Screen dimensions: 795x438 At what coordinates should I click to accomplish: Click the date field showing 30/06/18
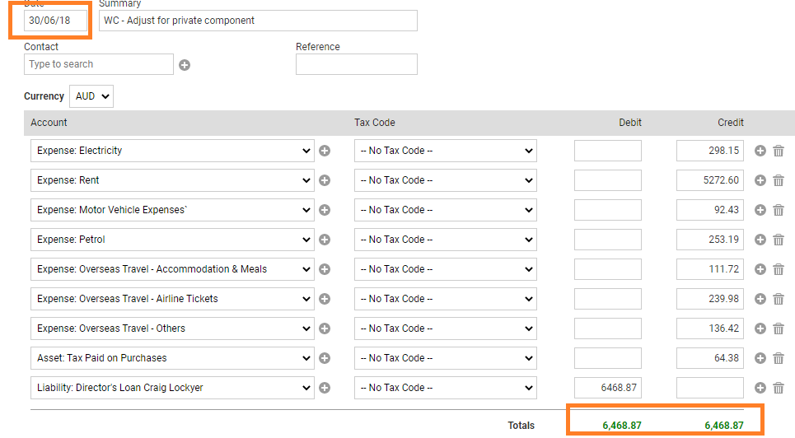click(x=55, y=21)
